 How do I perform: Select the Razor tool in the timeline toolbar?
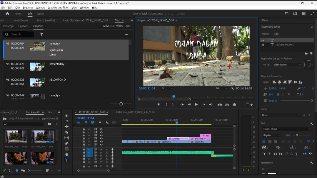(67, 132)
